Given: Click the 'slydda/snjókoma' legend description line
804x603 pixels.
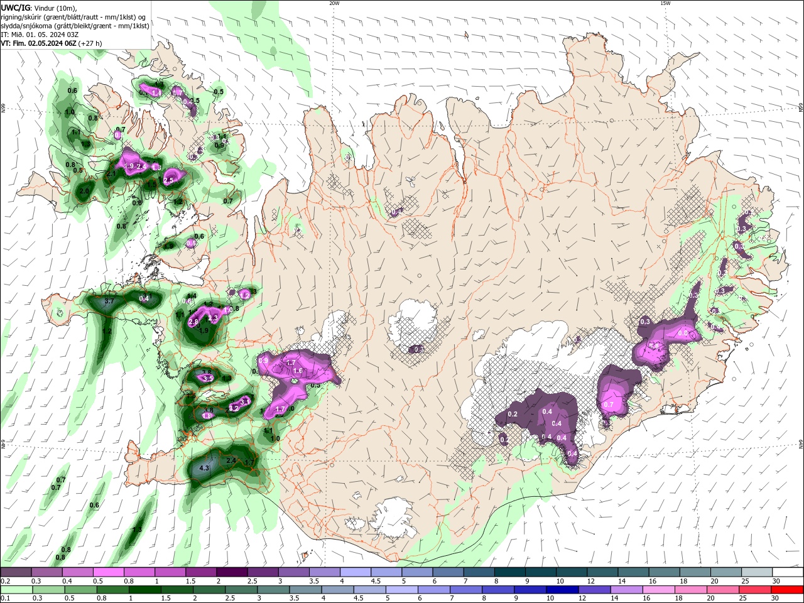Looking at the screenshot, I should click(75, 26).
